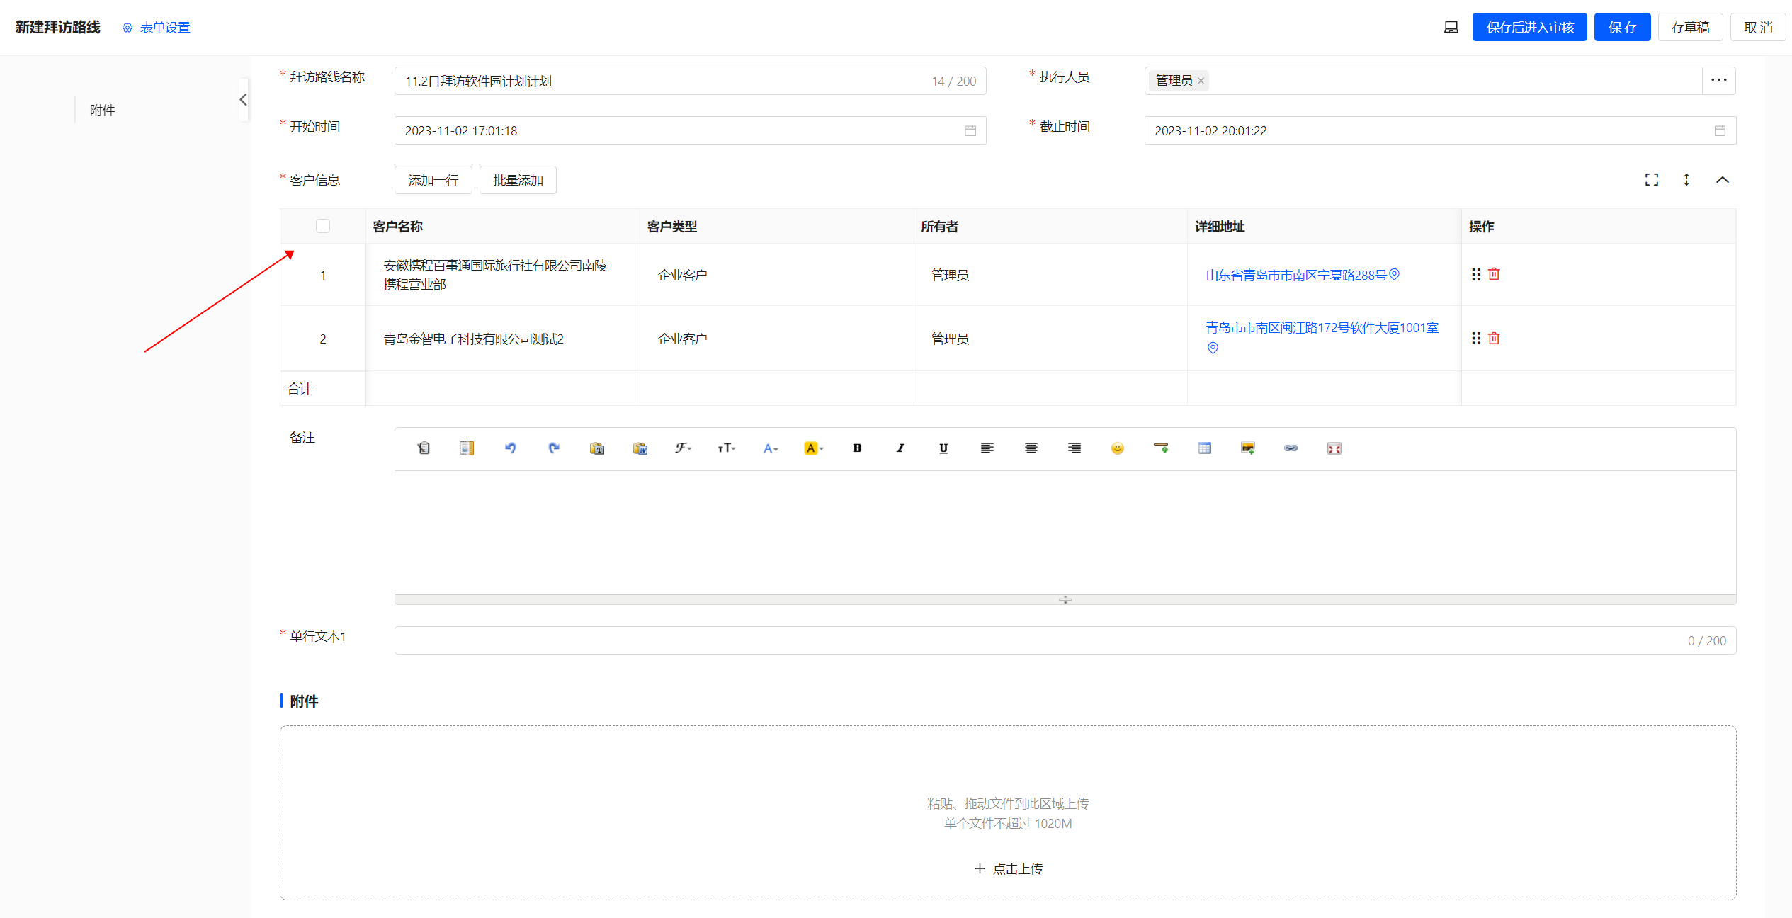Redo edit in remarks editor
Image resolution: width=1792 pixels, height=918 pixels.
click(554, 448)
